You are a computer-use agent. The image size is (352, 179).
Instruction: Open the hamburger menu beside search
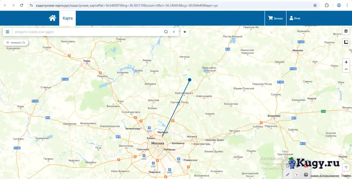click(8, 32)
